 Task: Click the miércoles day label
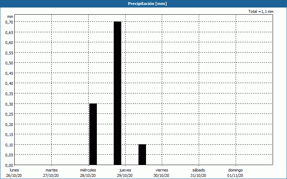pyautogui.click(x=88, y=170)
